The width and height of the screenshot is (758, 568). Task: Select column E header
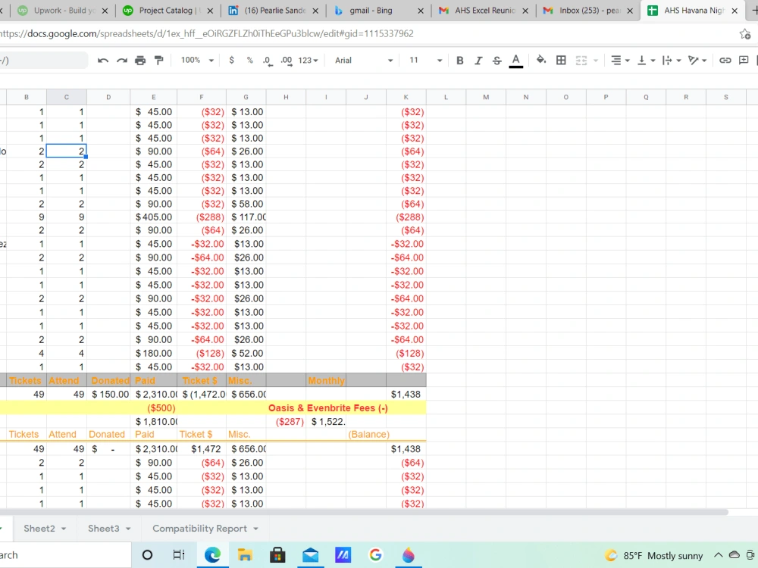point(154,97)
